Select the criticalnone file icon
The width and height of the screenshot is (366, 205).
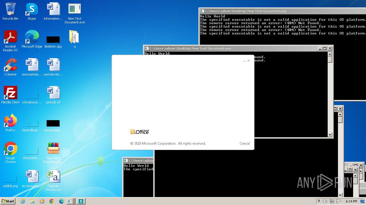(32, 97)
